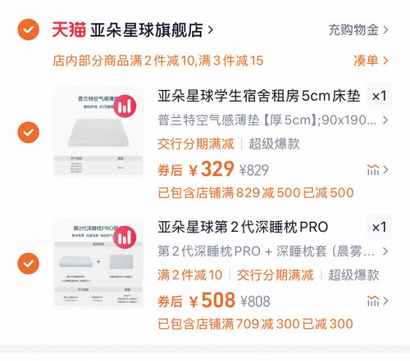Screen dimensions: 410x361
Task: Open price trend icon beside ¥329
Action: pyautogui.click(x=377, y=169)
